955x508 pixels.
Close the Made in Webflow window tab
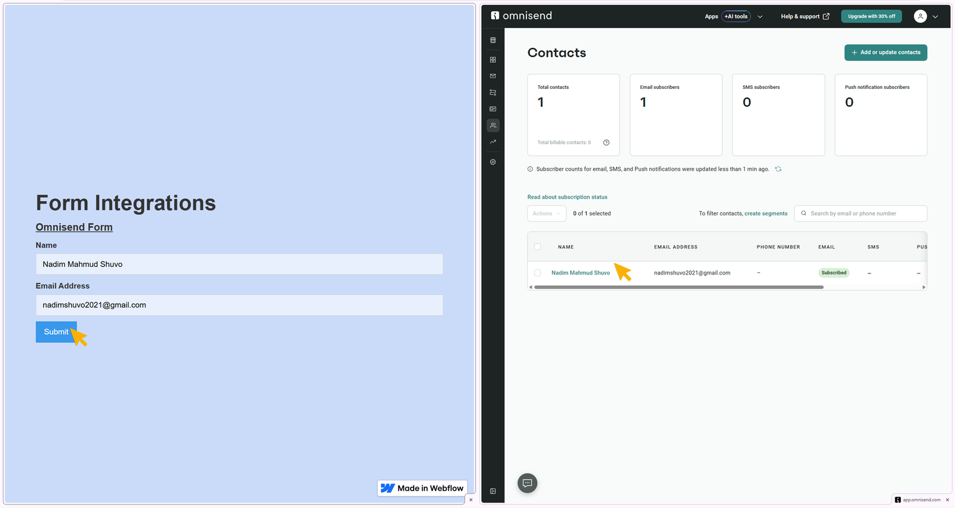click(471, 500)
